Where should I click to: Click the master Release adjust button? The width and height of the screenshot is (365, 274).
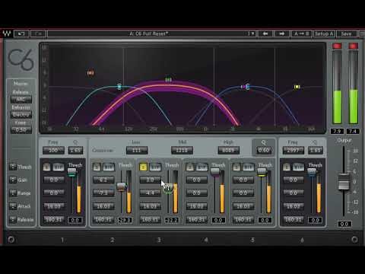point(13,219)
